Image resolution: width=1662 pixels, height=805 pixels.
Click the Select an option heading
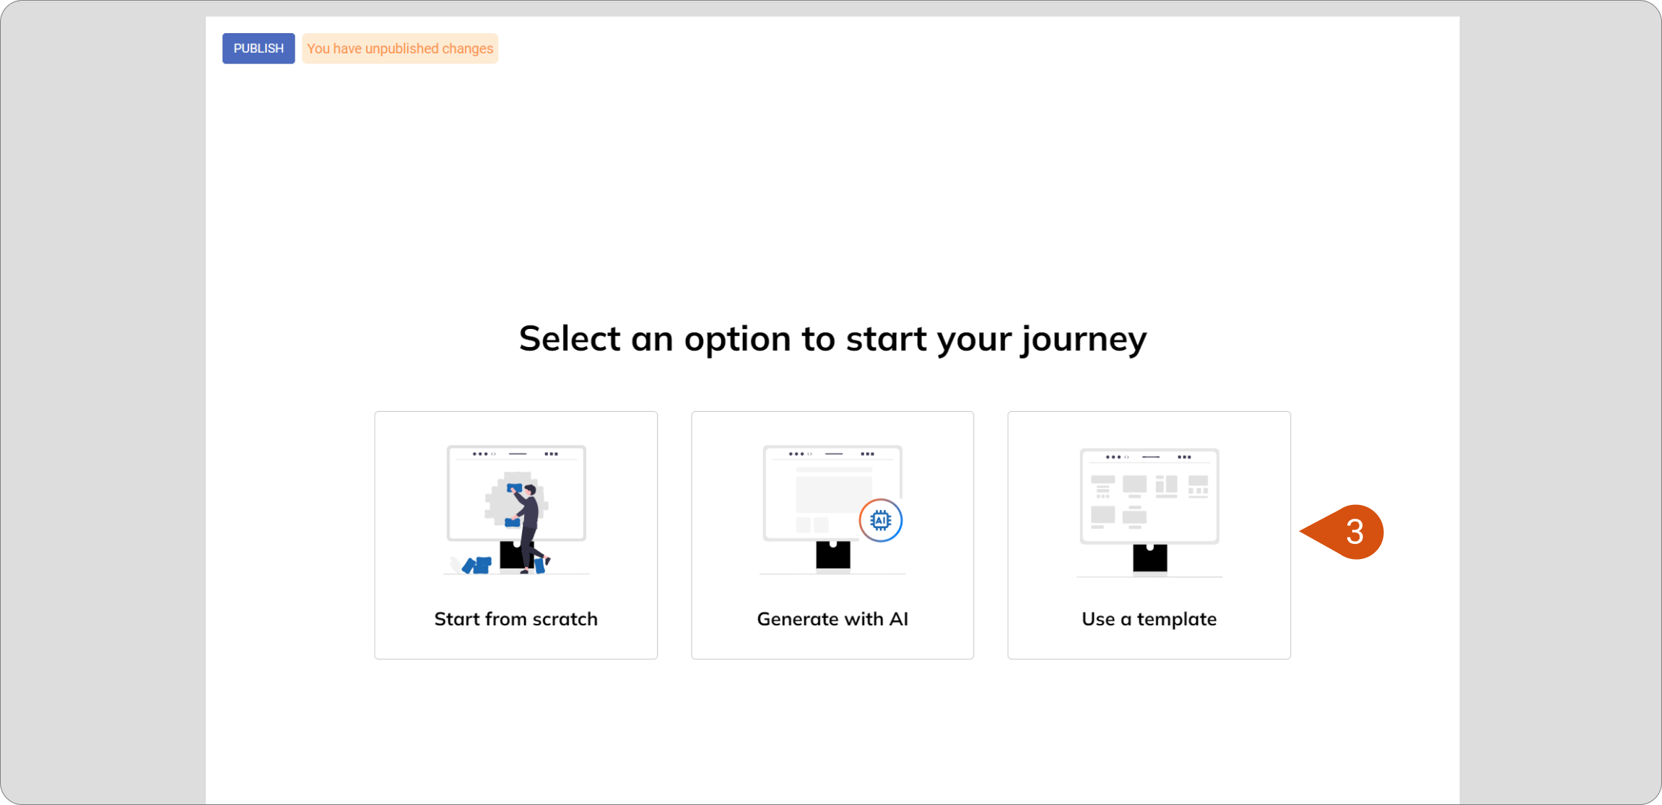(832, 338)
